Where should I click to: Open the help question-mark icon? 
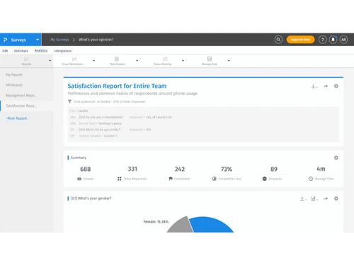click(x=322, y=40)
